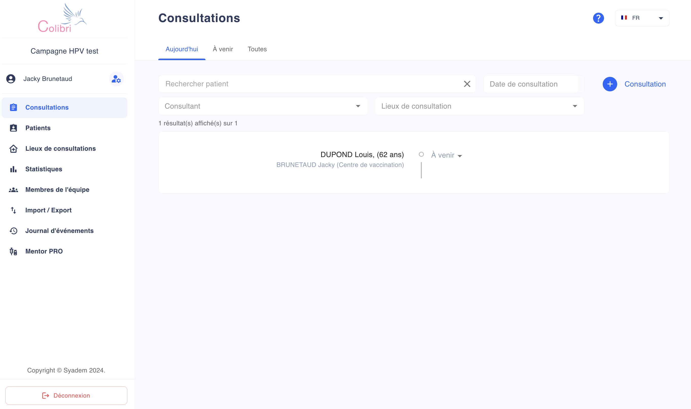The image size is (691, 409).
Task: Clear the patient search with X icon
Action: pyautogui.click(x=467, y=84)
